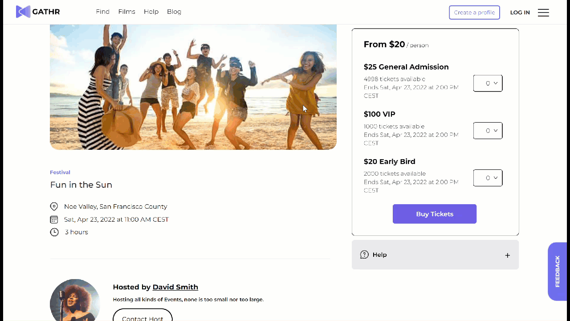Open General Admission ticket quantity dropdown
Image resolution: width=570 pixels, height=321 pixels.
[488, 83]
